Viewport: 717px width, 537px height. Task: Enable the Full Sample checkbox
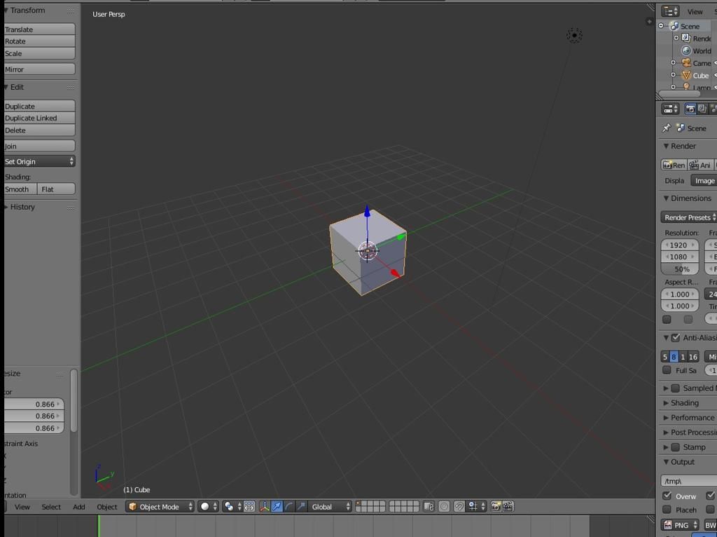[667, 370]
